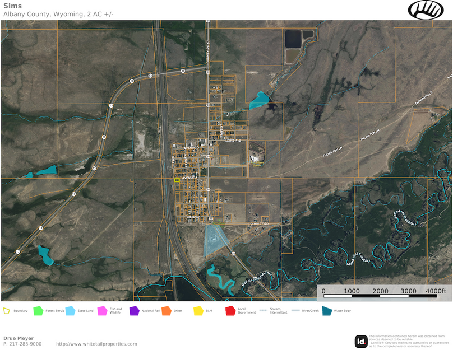Click the Lewis Ave street label
453x350 pixels.
pyautogui.click(x=233, y=141)
